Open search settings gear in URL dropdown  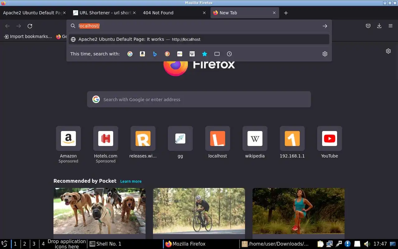pos(325,54)
